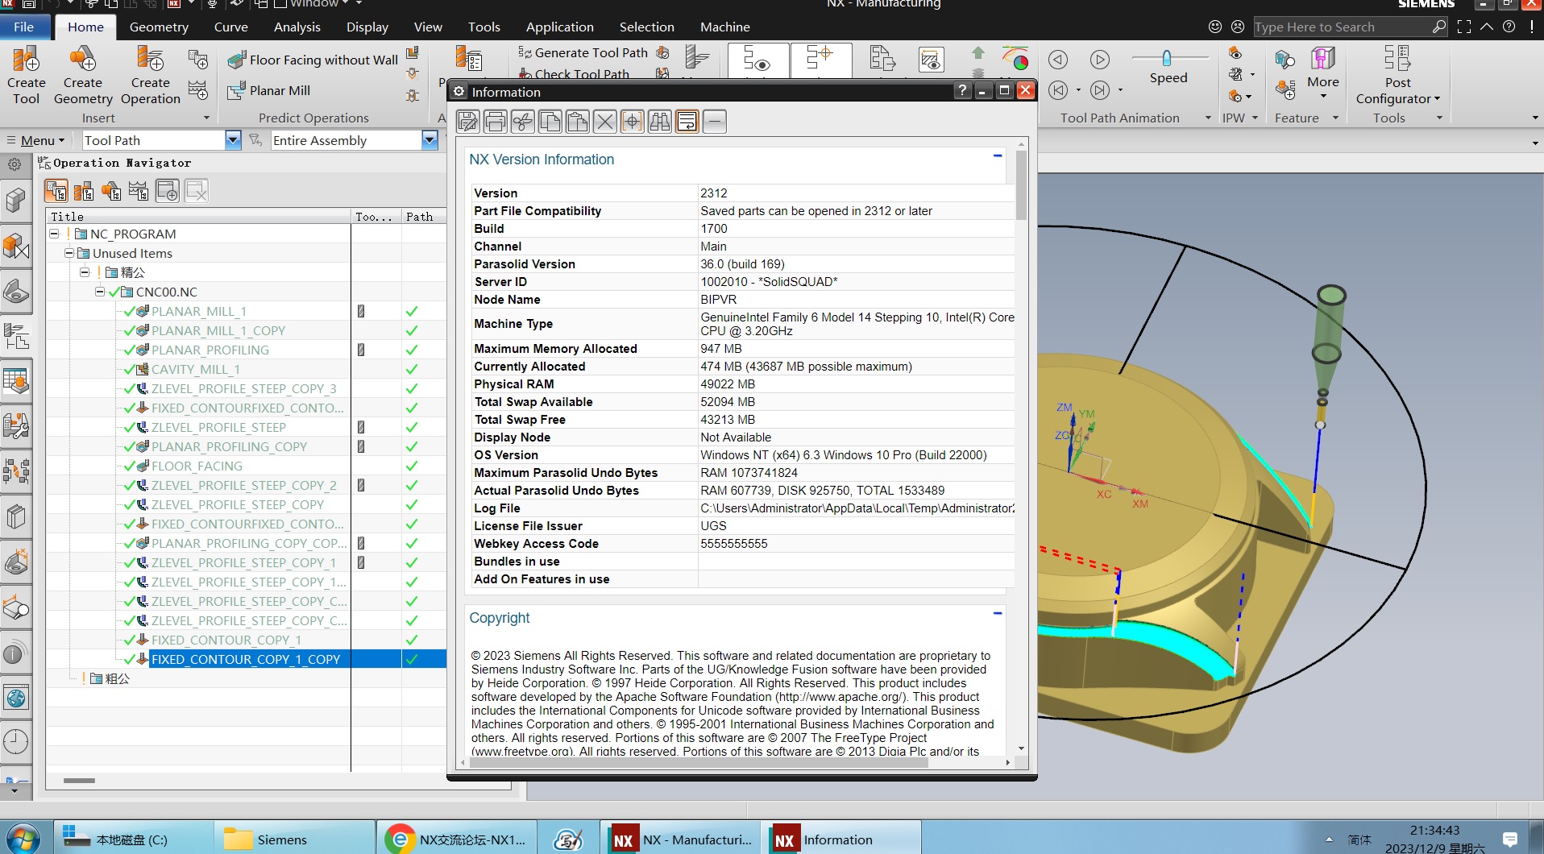Switch to the Curve ribbon tab

[x=230, y=27]
